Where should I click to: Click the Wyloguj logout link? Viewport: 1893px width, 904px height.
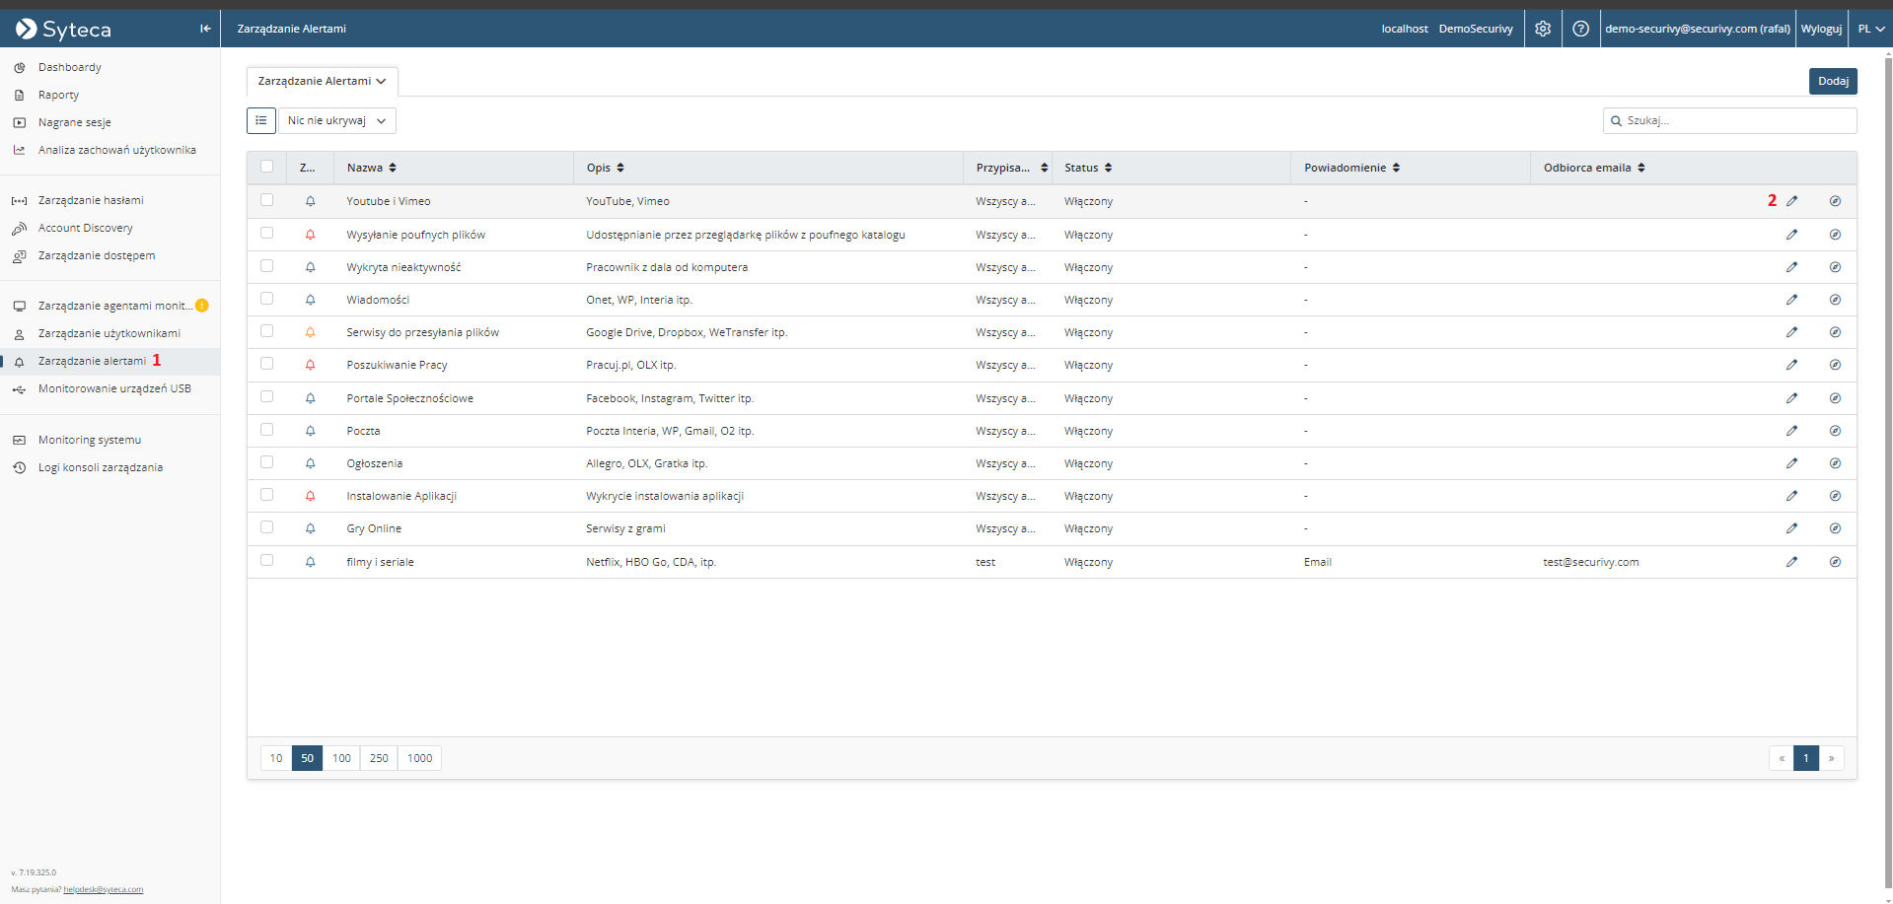coord(1821,29)
